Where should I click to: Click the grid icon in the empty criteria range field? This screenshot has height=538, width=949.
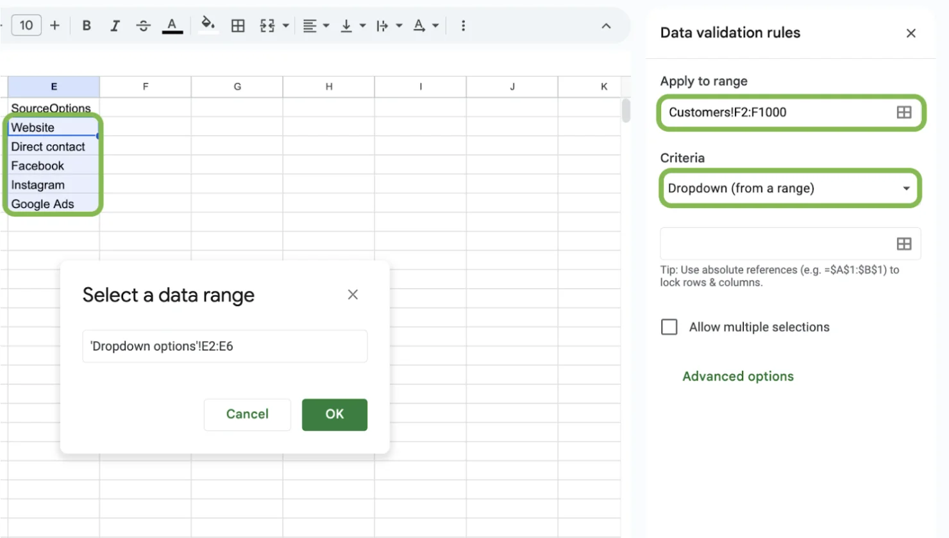click(903, 244)
